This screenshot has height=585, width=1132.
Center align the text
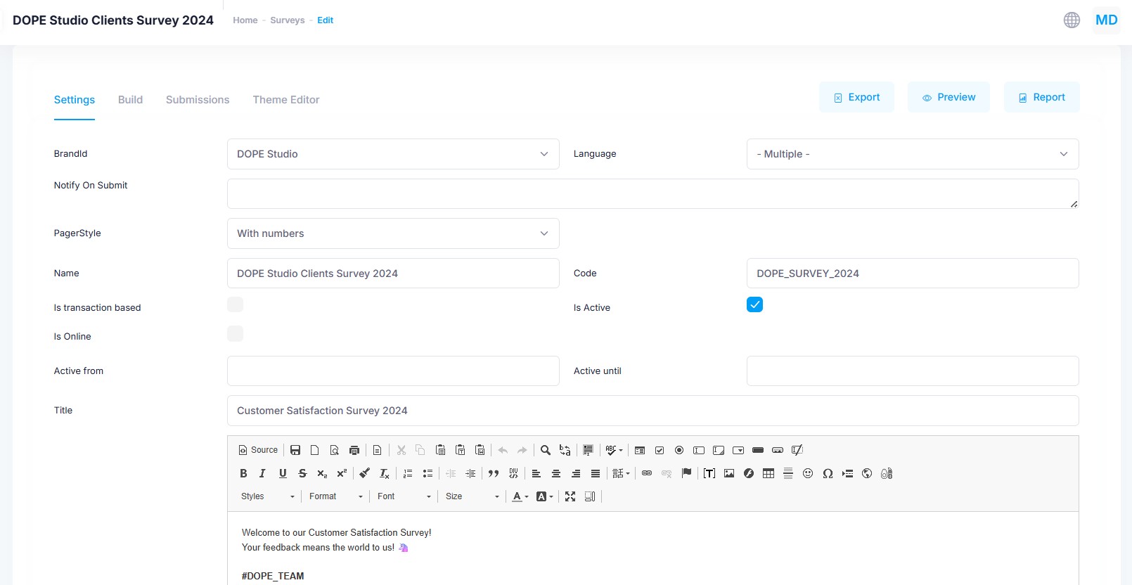point(556,473)
